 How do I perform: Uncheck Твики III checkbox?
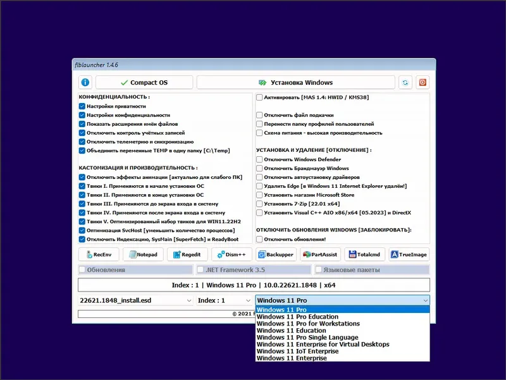click(82, 204)
